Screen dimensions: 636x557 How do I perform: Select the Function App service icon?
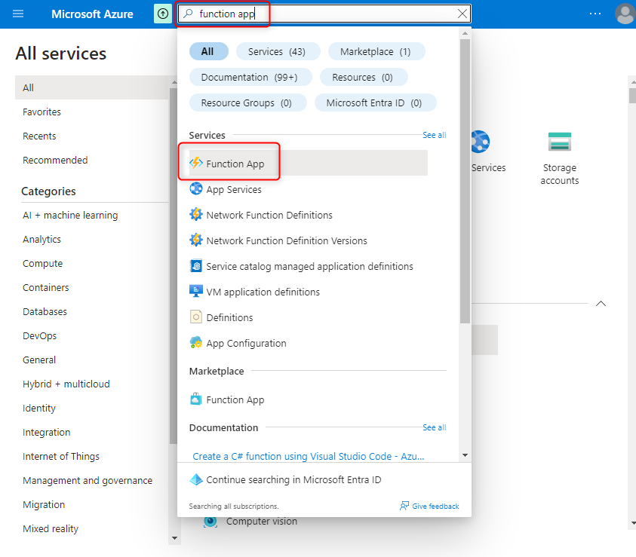pyautogui.click(x=195, y=161)
